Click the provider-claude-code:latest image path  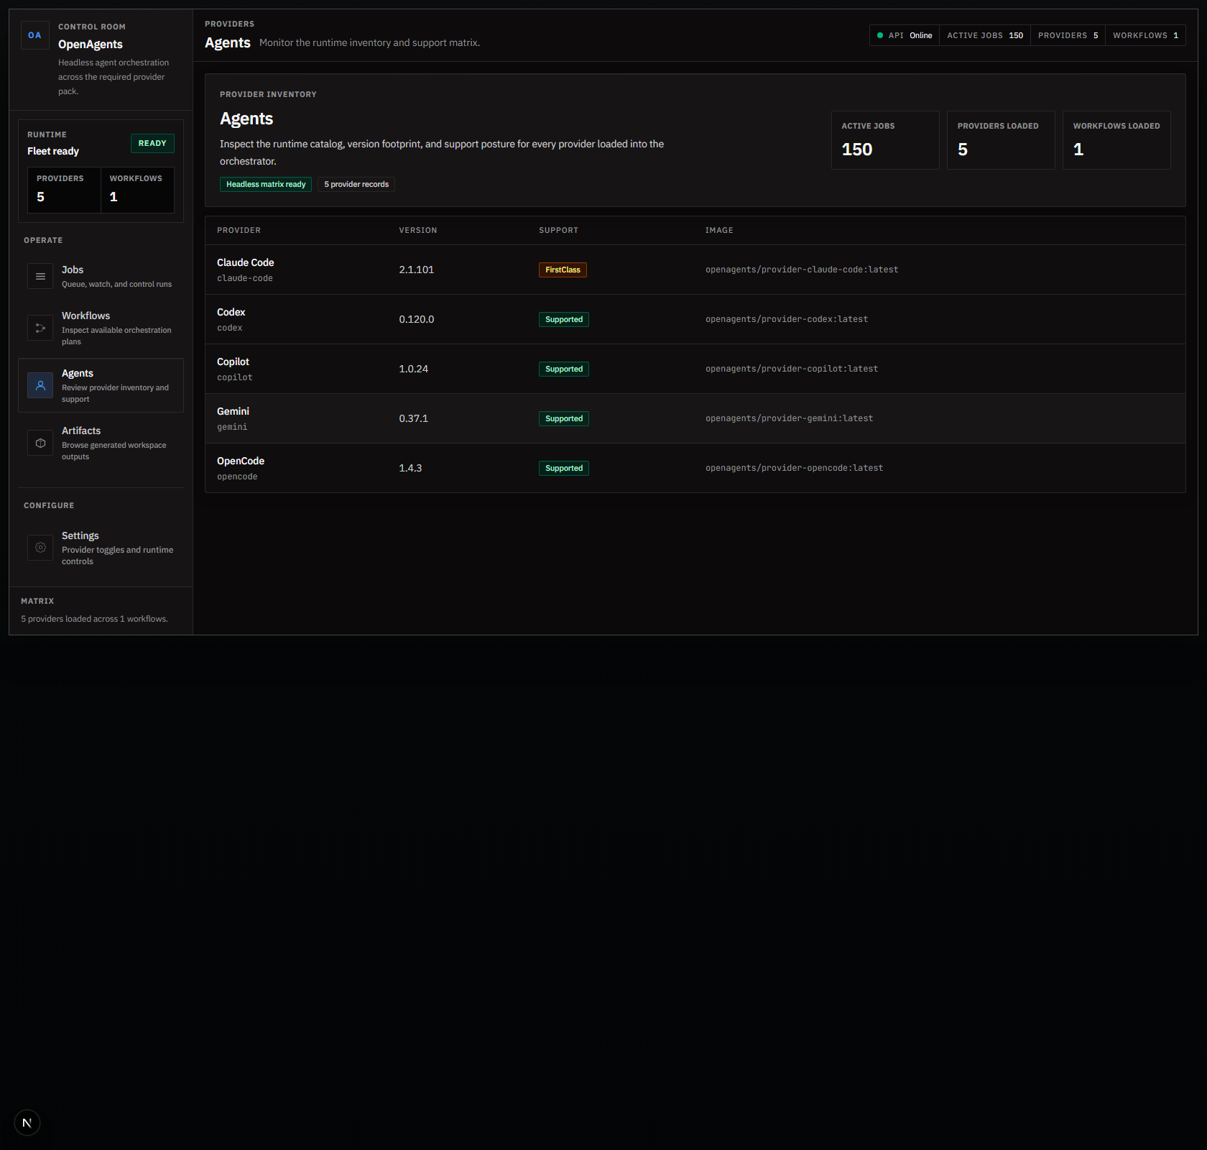tap(802, 270)
